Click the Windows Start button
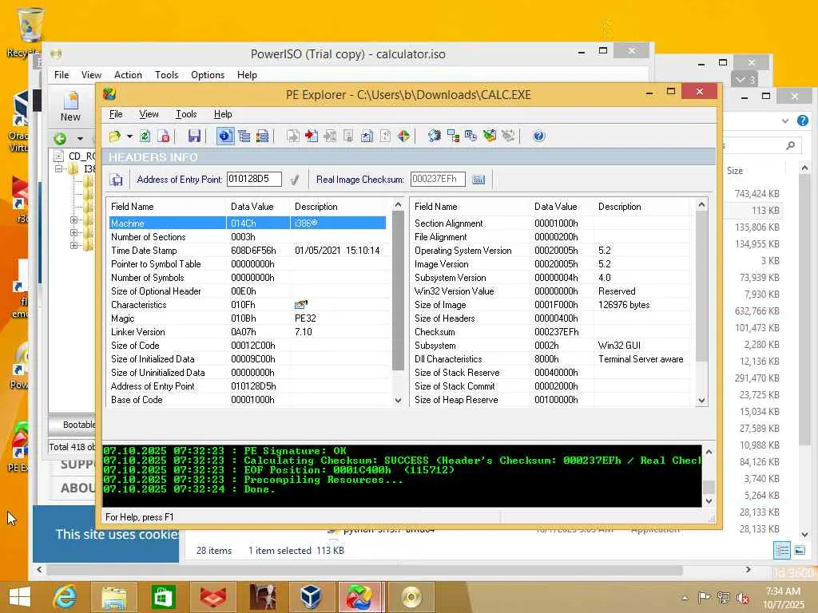This screenshot has height=613, width=818. [20, 597]
